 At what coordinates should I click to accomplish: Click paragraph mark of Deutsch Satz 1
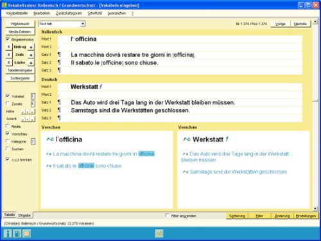click(59, 102)
